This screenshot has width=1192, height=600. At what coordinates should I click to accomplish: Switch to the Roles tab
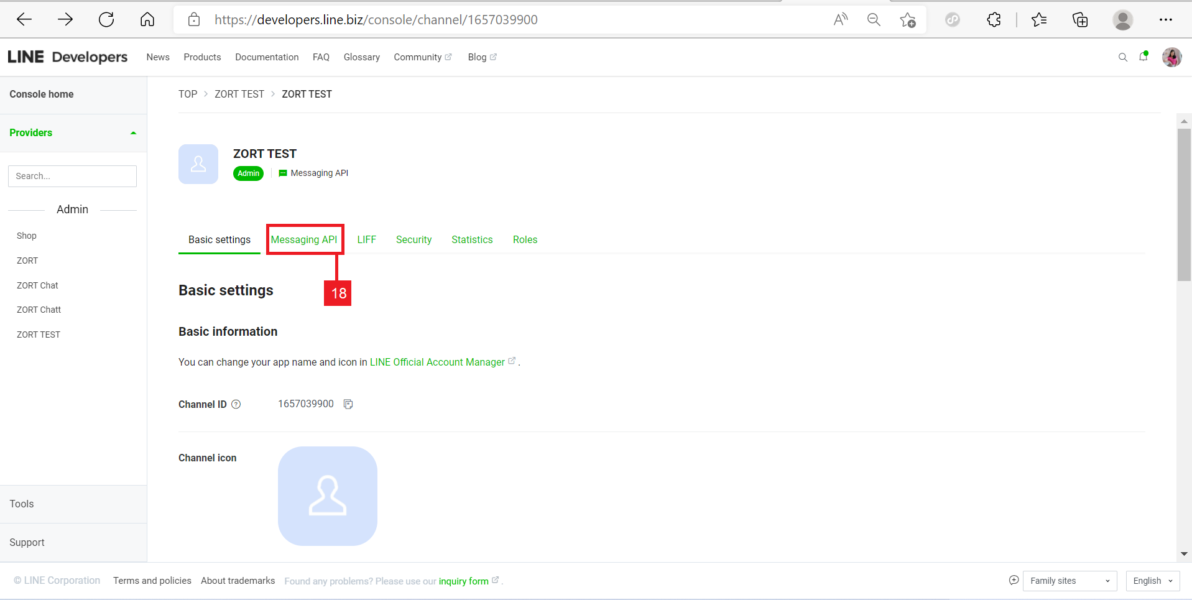click(x=525, y=240)
